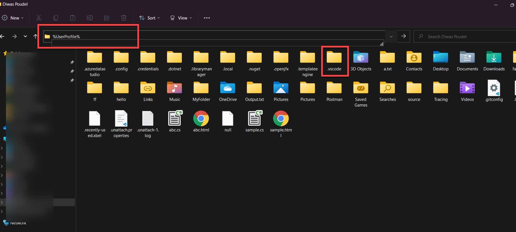Viewport: 516px width, 232px height.
Task: Expand the recent locations chevron
Action: 25,36
